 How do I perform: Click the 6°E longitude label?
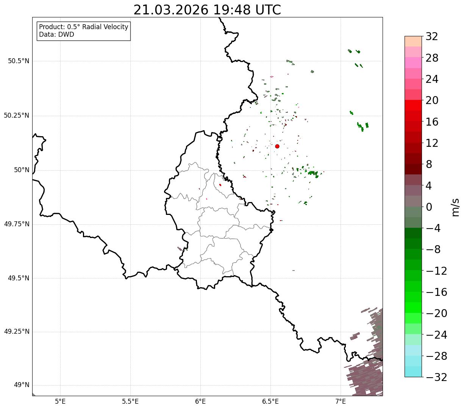click(x=200, y=401)
